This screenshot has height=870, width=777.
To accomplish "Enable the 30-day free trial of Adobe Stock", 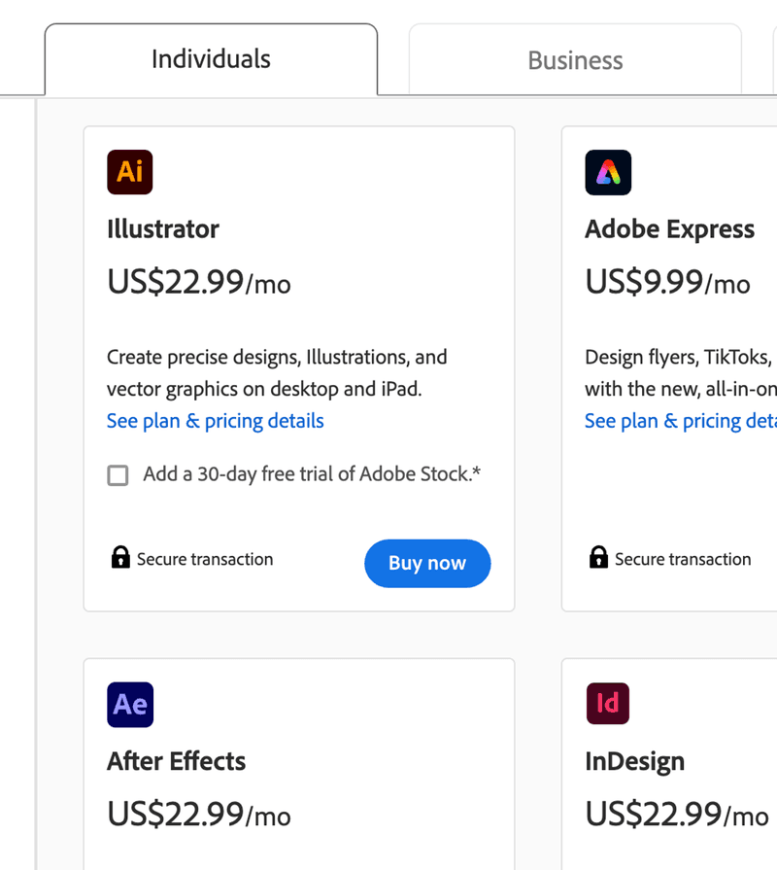I will click(x=118, y=475).
